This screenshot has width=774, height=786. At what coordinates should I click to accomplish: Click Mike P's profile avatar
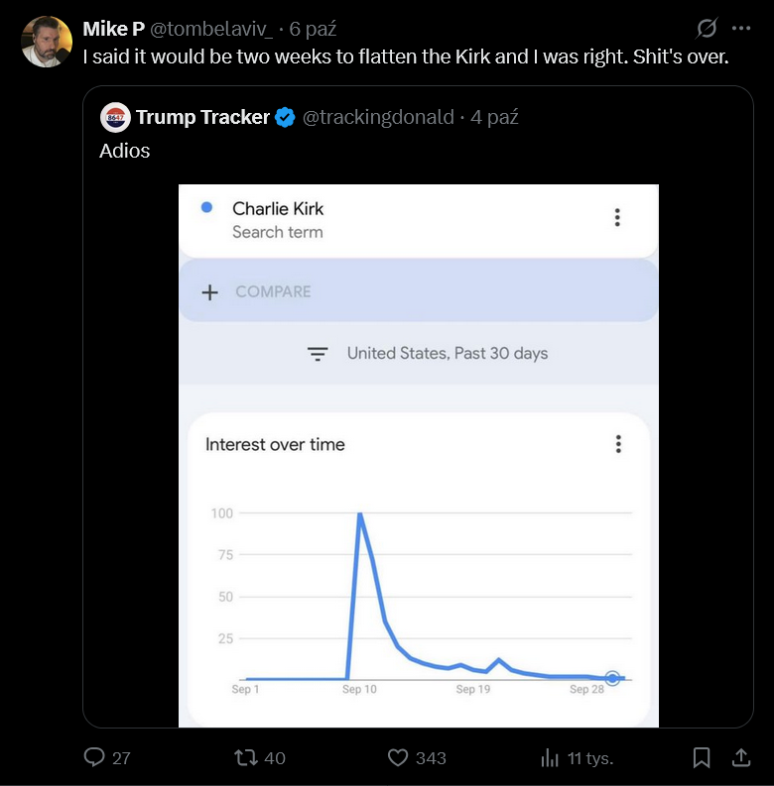coord(47,42)
